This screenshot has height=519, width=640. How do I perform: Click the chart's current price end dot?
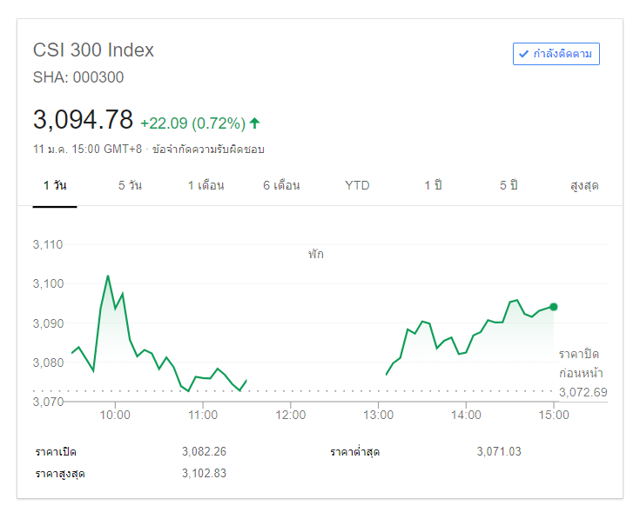[554, 307]
